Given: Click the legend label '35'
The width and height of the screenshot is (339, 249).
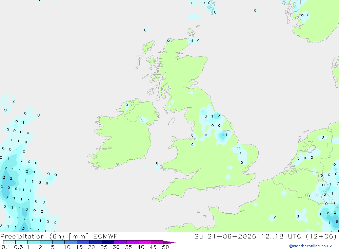Looking at the screenshot, I should (x=128, y=247).
